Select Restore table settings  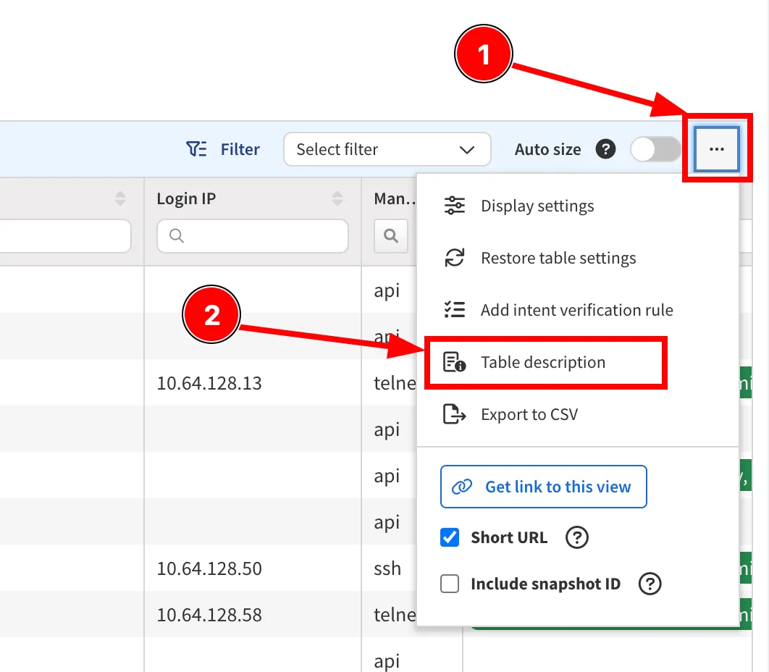pos(558,258)
